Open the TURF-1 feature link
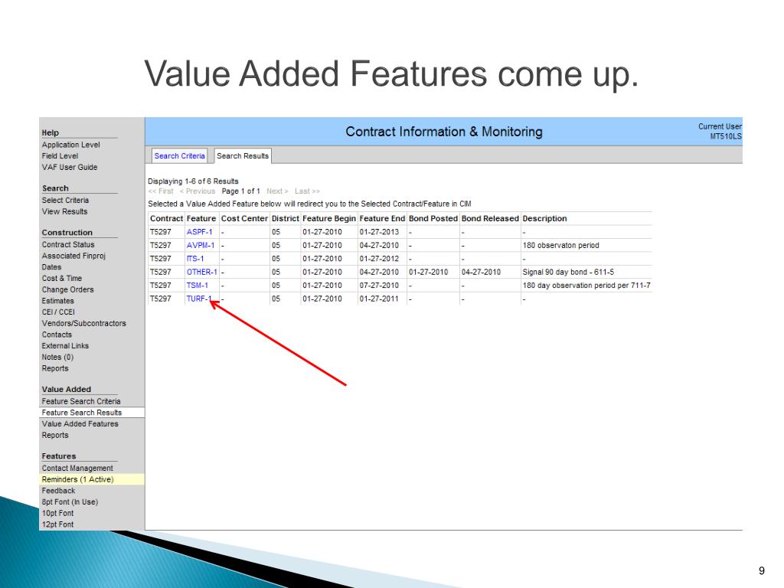784x588 pixels. 199,299
